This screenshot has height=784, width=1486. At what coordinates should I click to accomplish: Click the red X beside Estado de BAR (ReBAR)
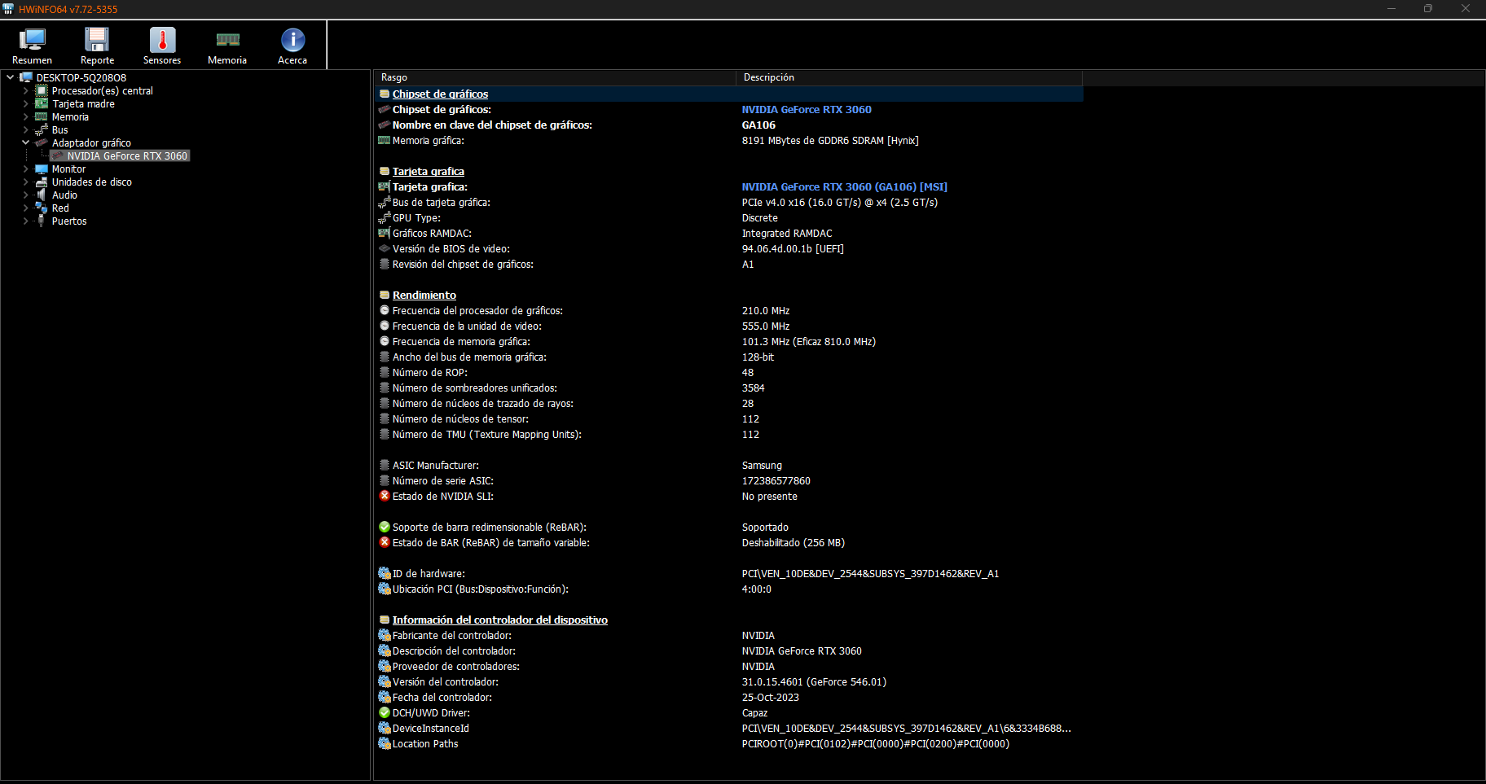click(x=385, y=542)
